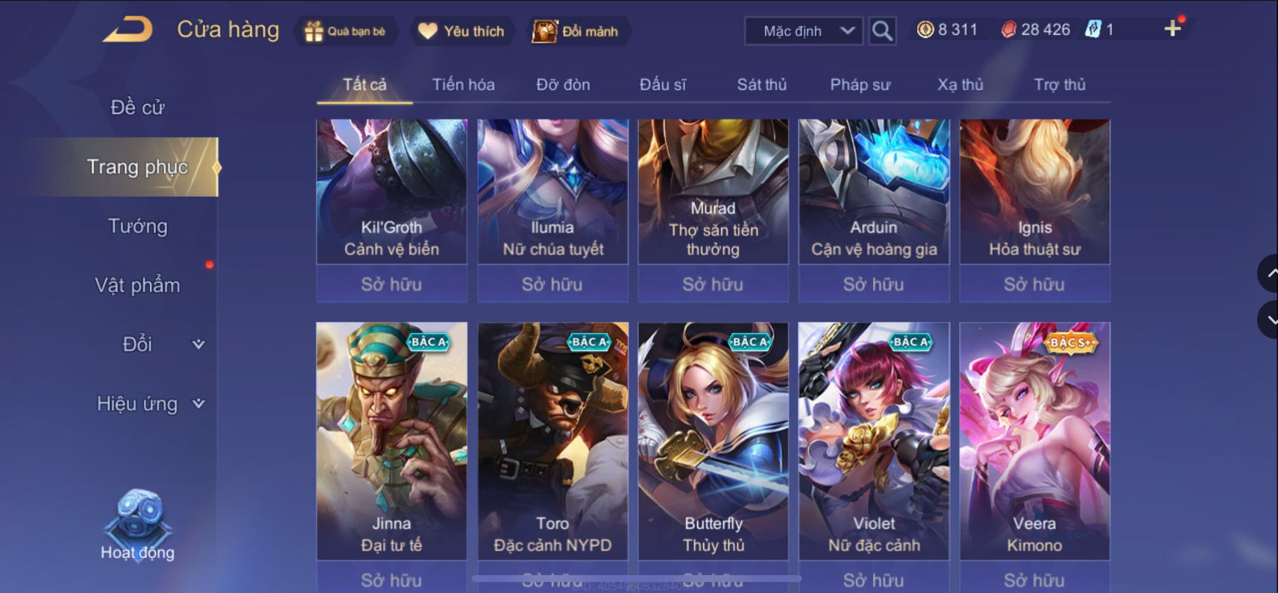This screenshot has height=593, width=1278.
Task: Select Tướng in the sidebar
Action: [x=138, y=226]
